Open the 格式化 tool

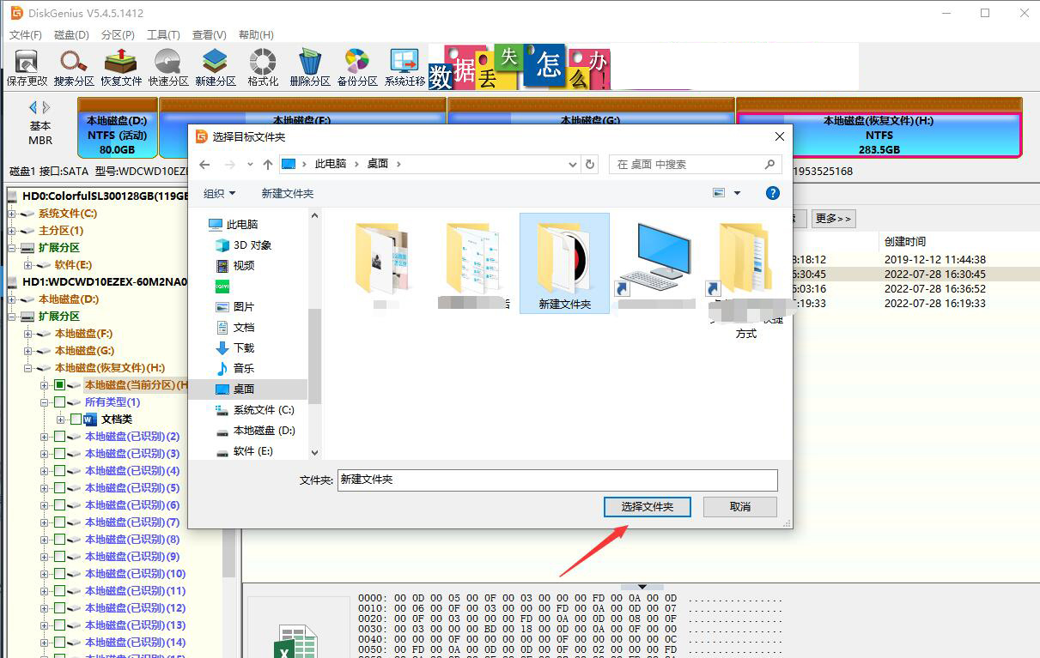(263, 67)
